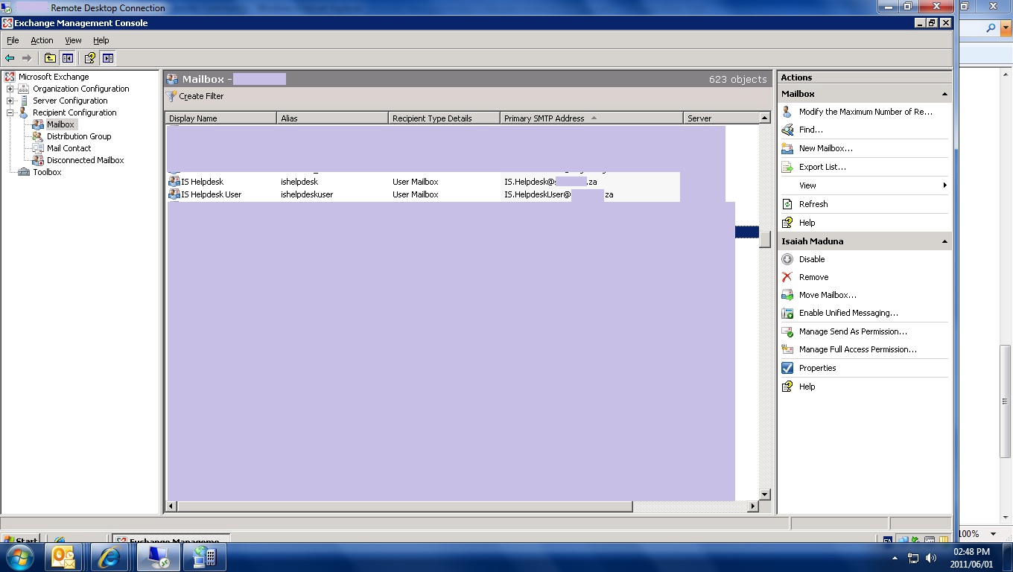Click the ishelpdesk alias cell
1013x572 pixels.
(299, 182)
